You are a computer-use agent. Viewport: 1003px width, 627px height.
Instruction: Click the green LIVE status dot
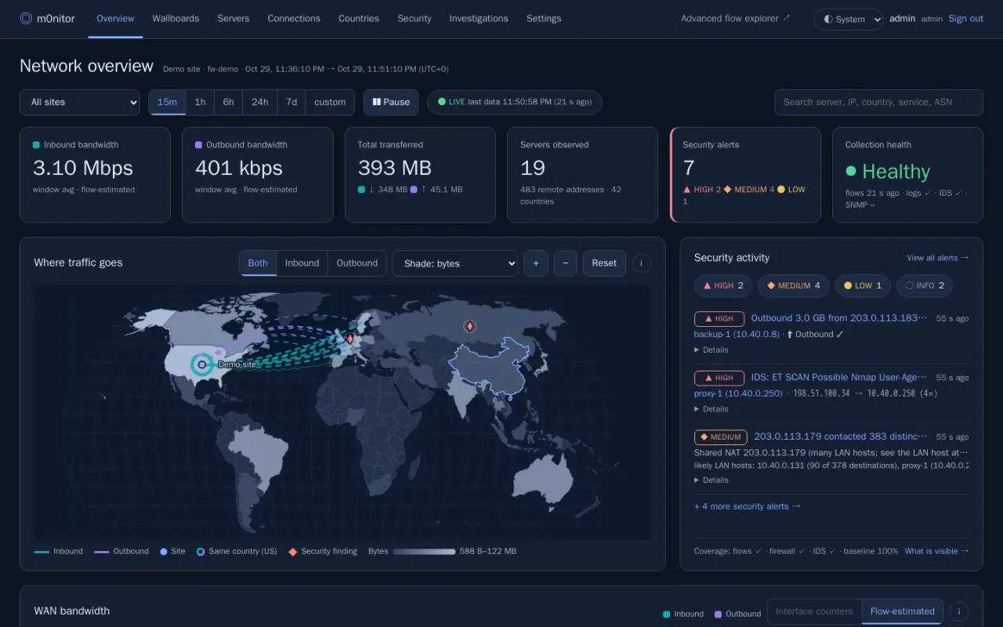[442, 102]
